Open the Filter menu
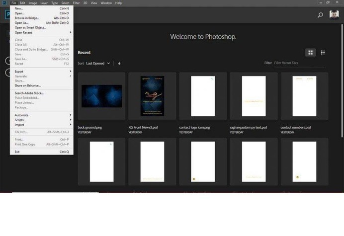The image size is (344, 236). point(76,3)
